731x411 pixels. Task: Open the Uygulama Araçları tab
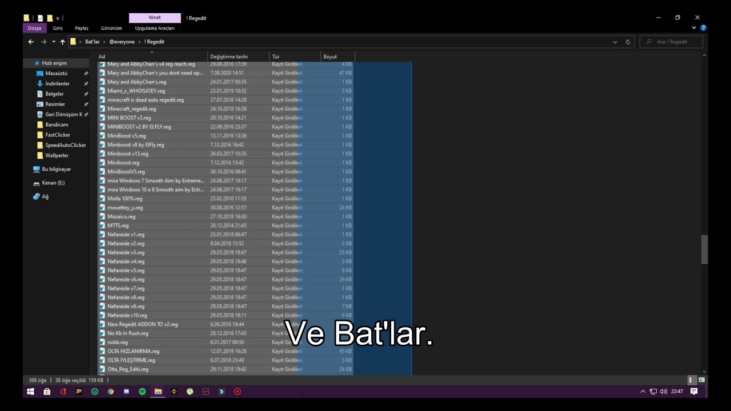[155, 28]
